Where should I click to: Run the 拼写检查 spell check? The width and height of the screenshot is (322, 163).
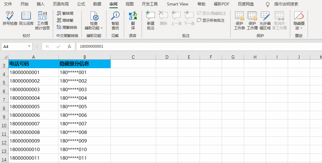10,18
